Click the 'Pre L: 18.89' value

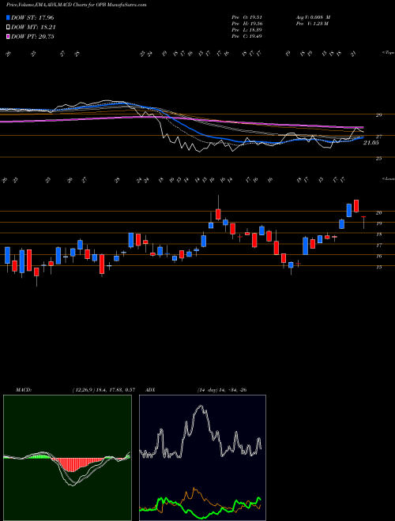click(247, 30)
